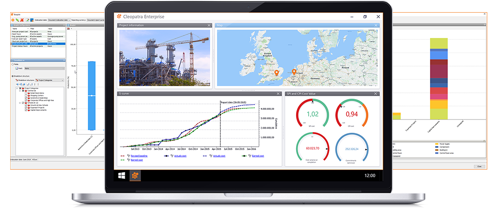
Task: Click the Cleopatra Enterprise logo in the title bar
Action: (119, 17)
